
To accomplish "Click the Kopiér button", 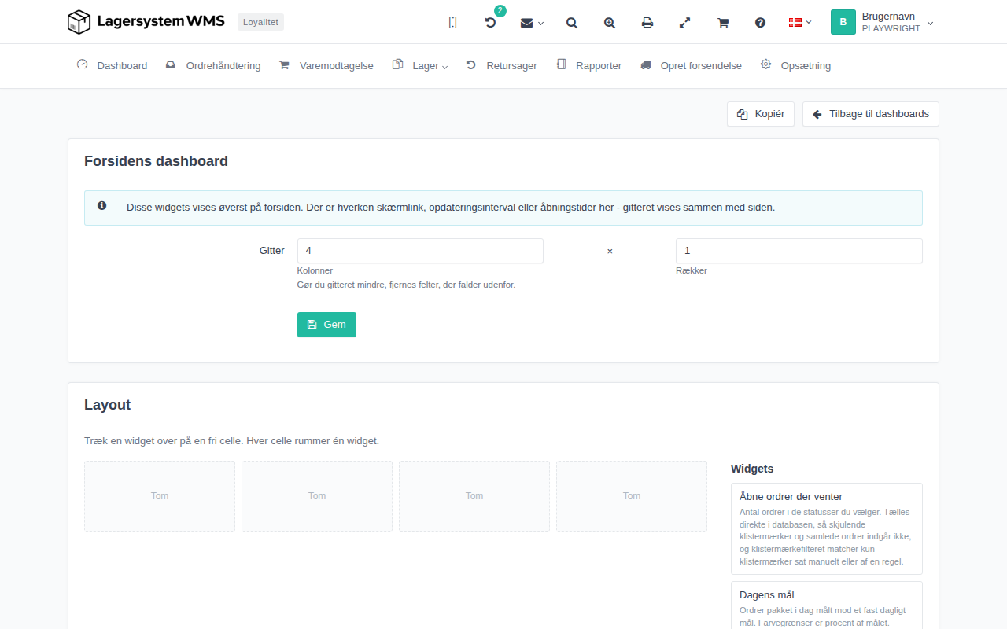I will tap(761, 114).
